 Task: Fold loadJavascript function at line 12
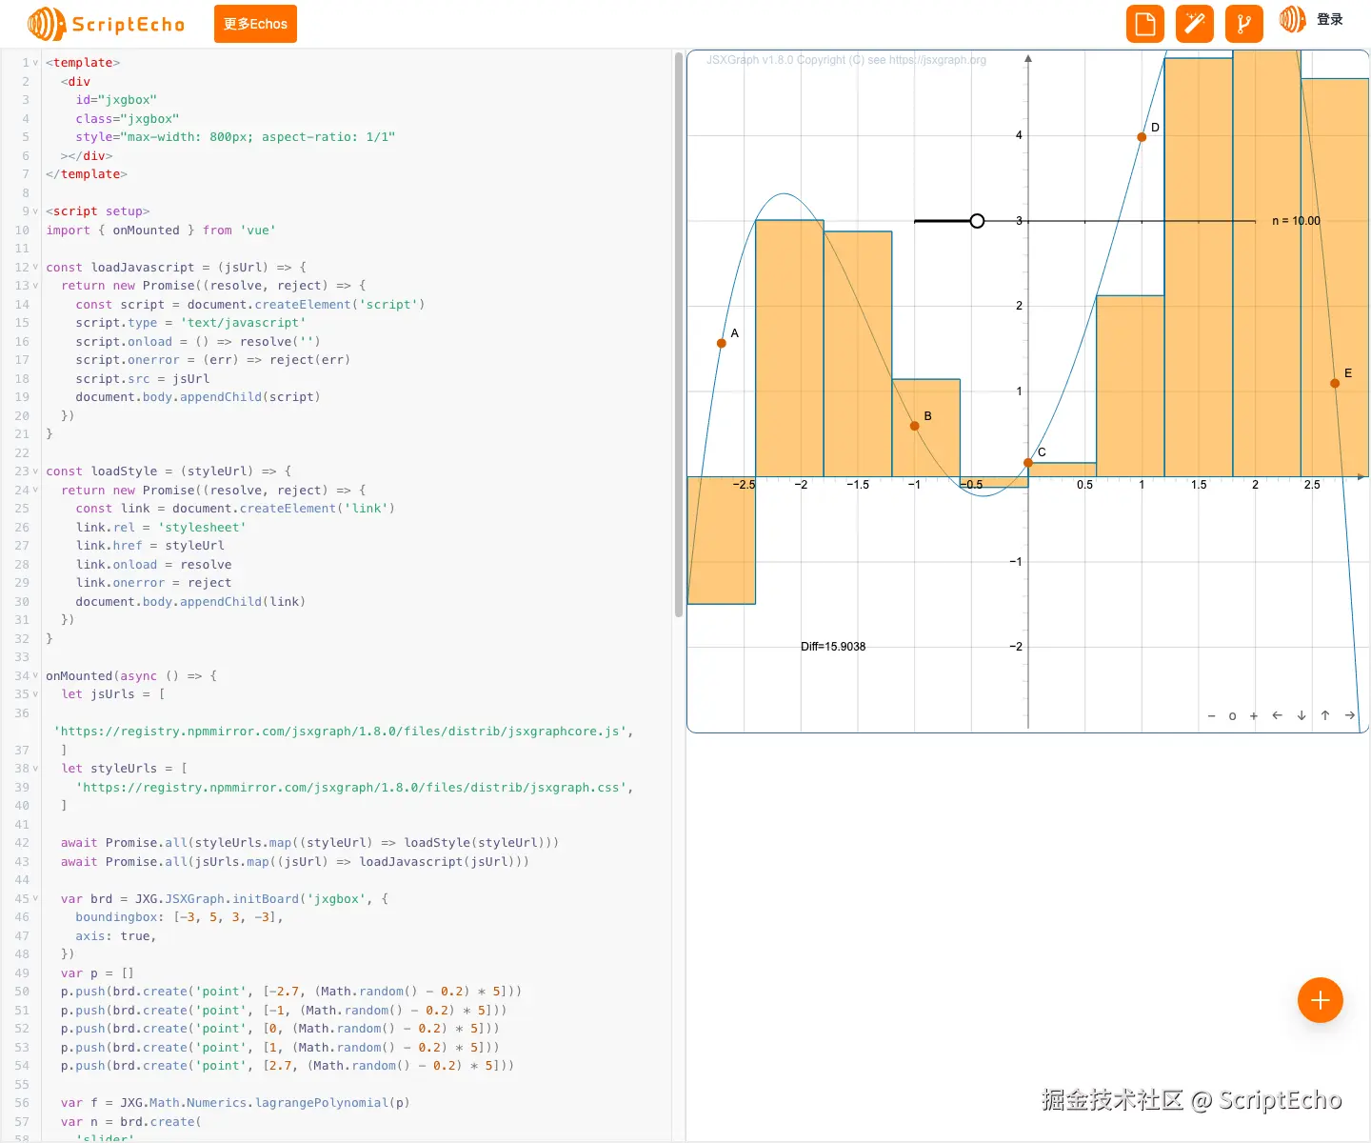[x=35, y=268]
